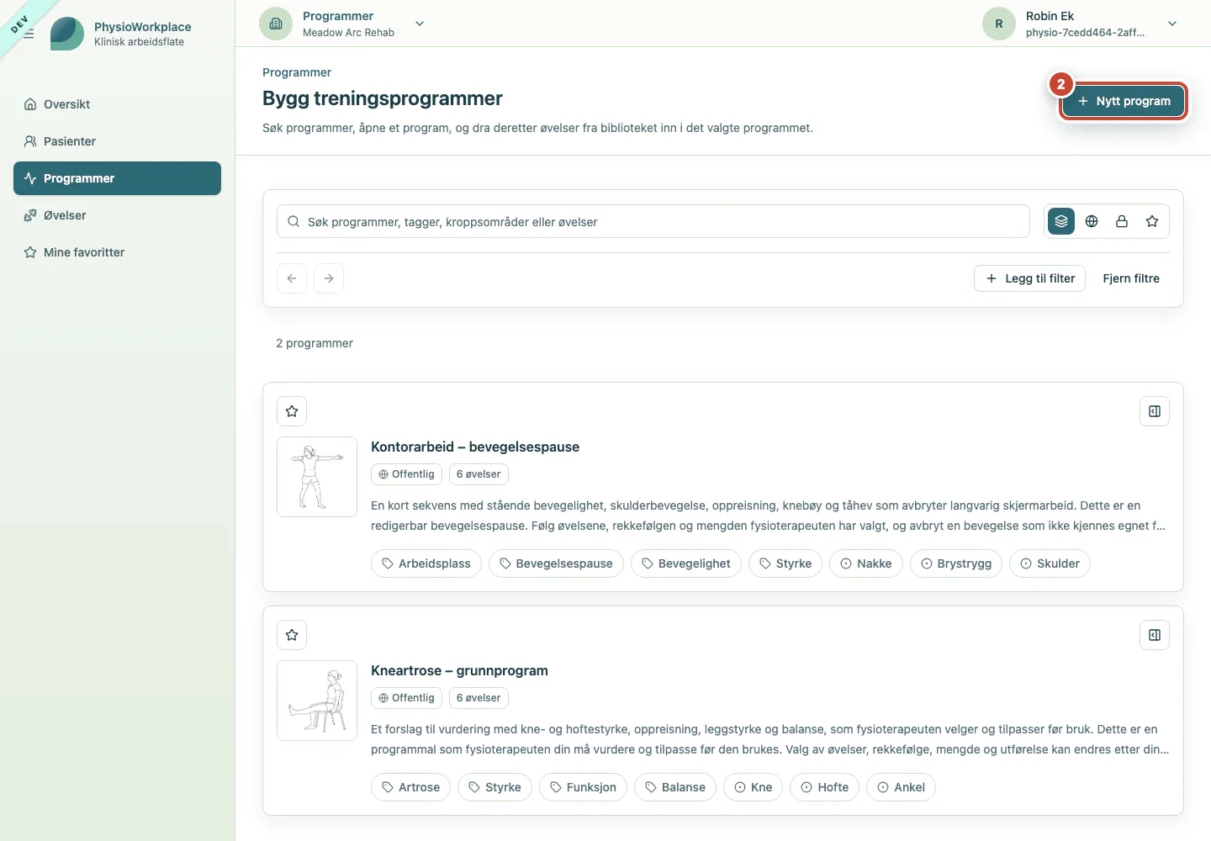Star the Kneartrose program as favorite
Viewport: 1211px width, 841px height.
click(292, 635)
